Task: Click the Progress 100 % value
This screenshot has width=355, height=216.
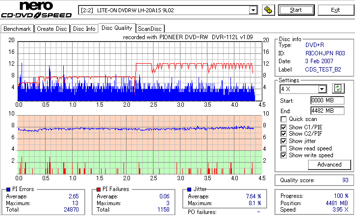Action: coord(341,196)
